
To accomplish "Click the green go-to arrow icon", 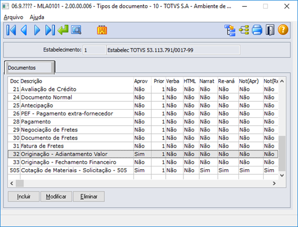I will click(x=63, y=30).
